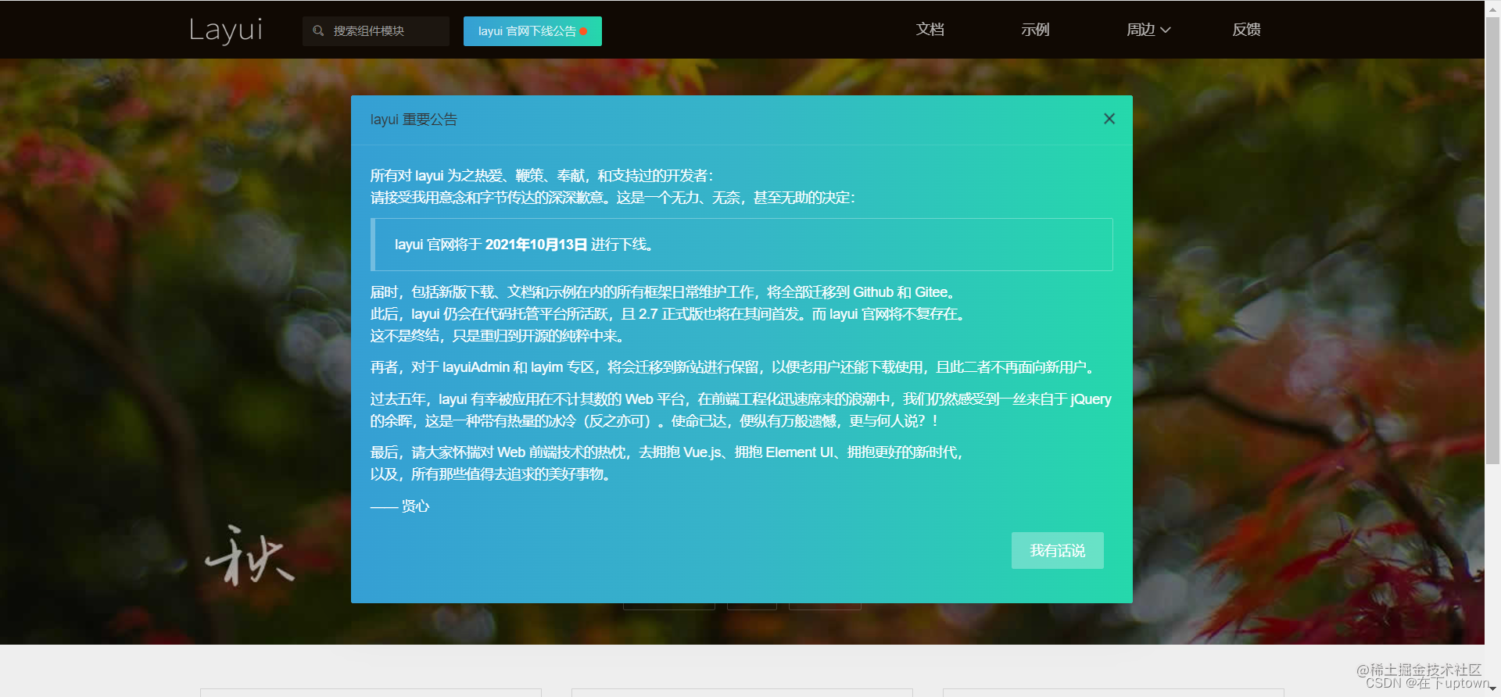This screenshot has height=697, width=1501.
Task: Click paragraph mentioning Github 和 Gitee
Action: (x=665, y=292)
